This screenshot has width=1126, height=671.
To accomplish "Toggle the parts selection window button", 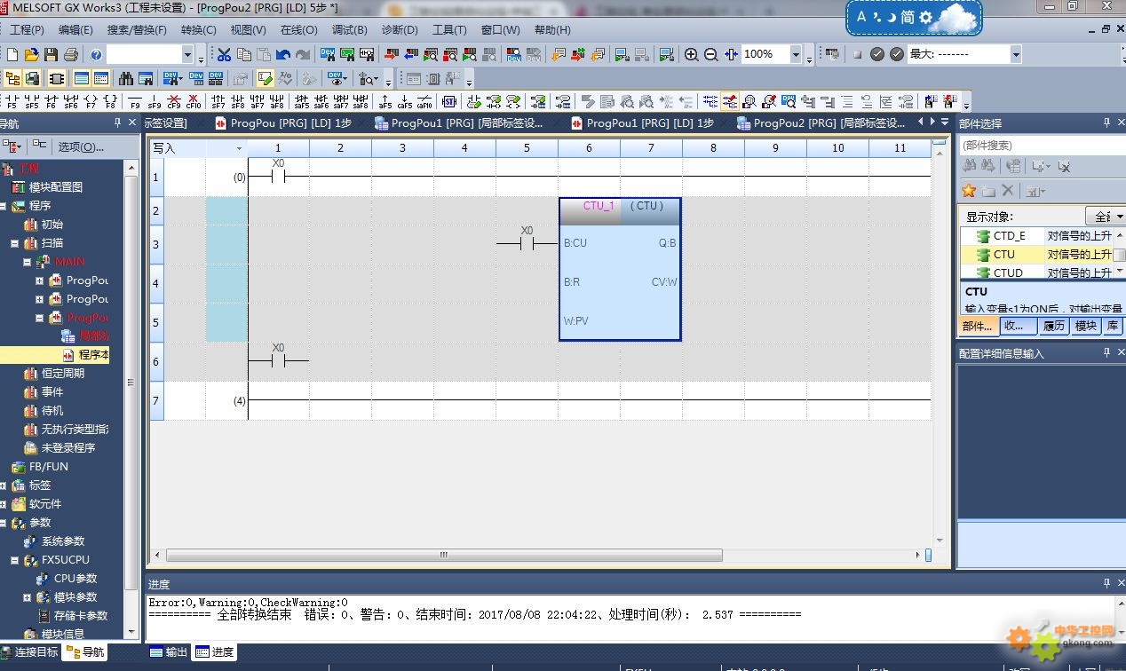I will click(x=55, y=78).
